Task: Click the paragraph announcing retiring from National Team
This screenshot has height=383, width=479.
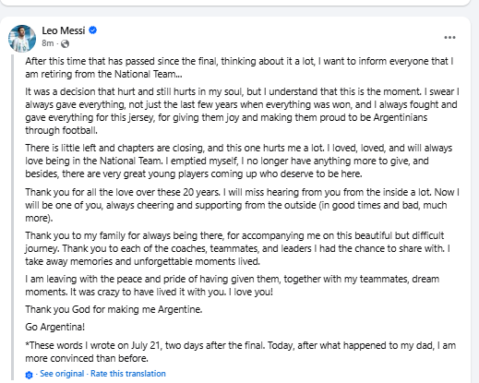Action: click(239, 67)
